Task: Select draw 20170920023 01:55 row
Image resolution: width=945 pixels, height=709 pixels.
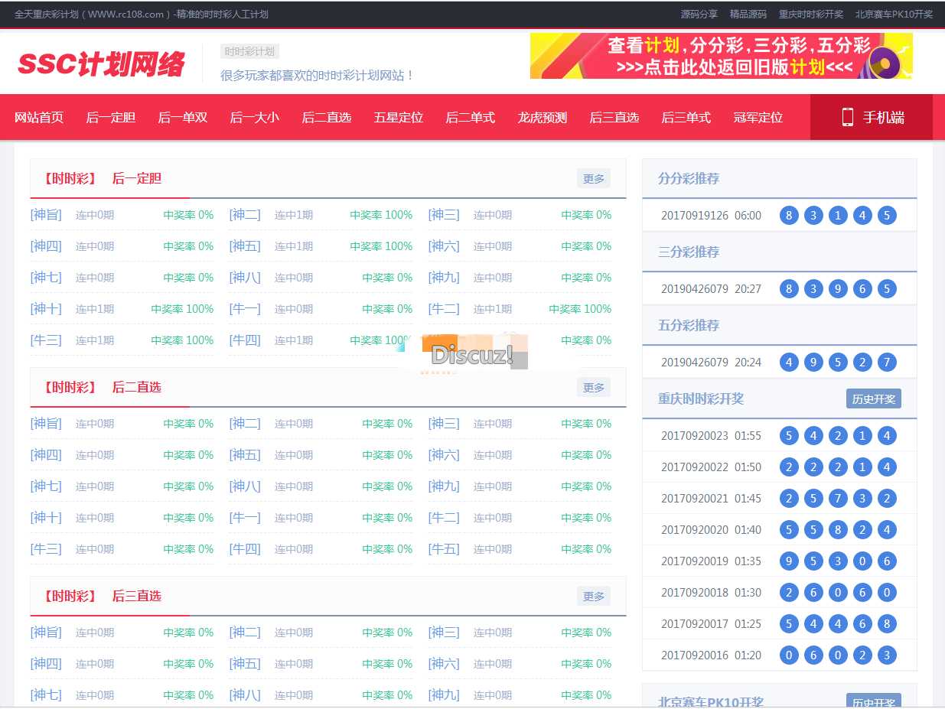Action: point(779,436)
